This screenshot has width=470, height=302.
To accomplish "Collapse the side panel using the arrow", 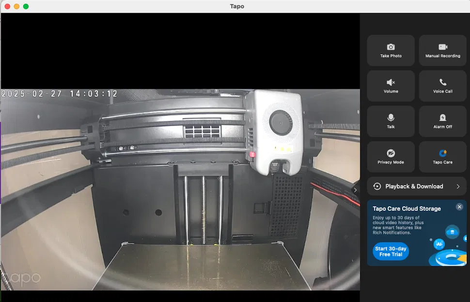I will pyautogui.click(x=356, y=190).
